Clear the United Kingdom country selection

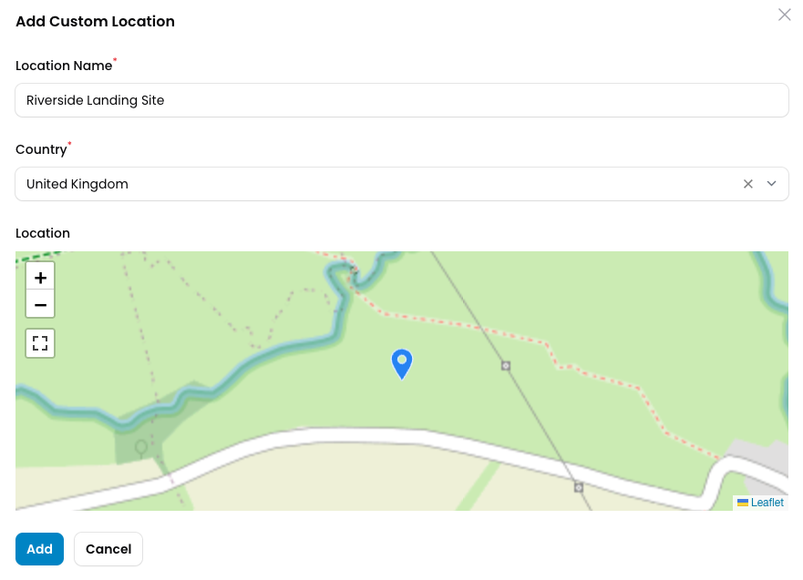(748, 184)
